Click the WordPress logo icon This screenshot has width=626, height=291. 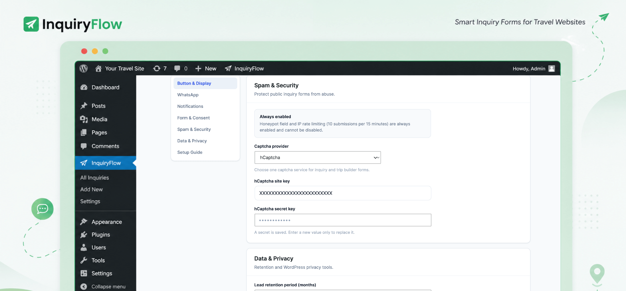pyautogui.click(x=84, y=68)
